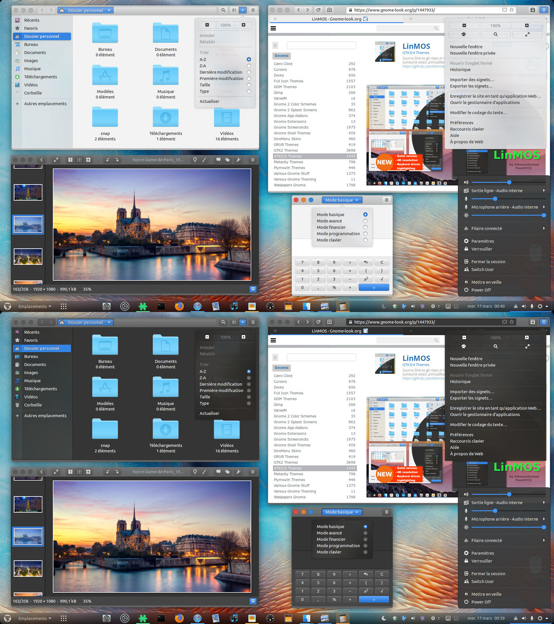The height and width of the screenshot is (624, 554).
Task: Click the lightbulb enhance icon in upper image viewer
Action: tap(195, 160)
